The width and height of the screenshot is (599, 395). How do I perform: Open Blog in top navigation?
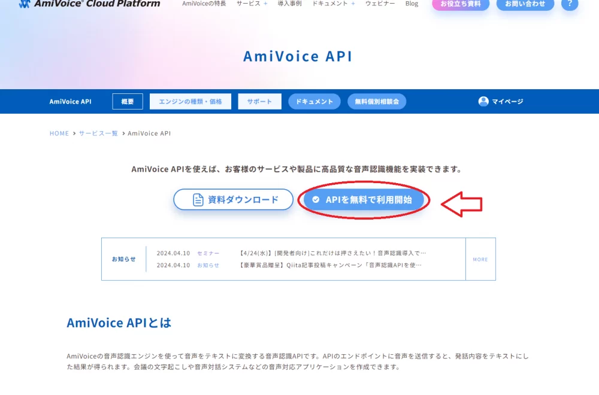412,4
